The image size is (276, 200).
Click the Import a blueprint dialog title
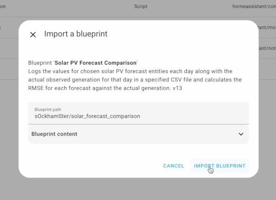[x=76, y=34]
